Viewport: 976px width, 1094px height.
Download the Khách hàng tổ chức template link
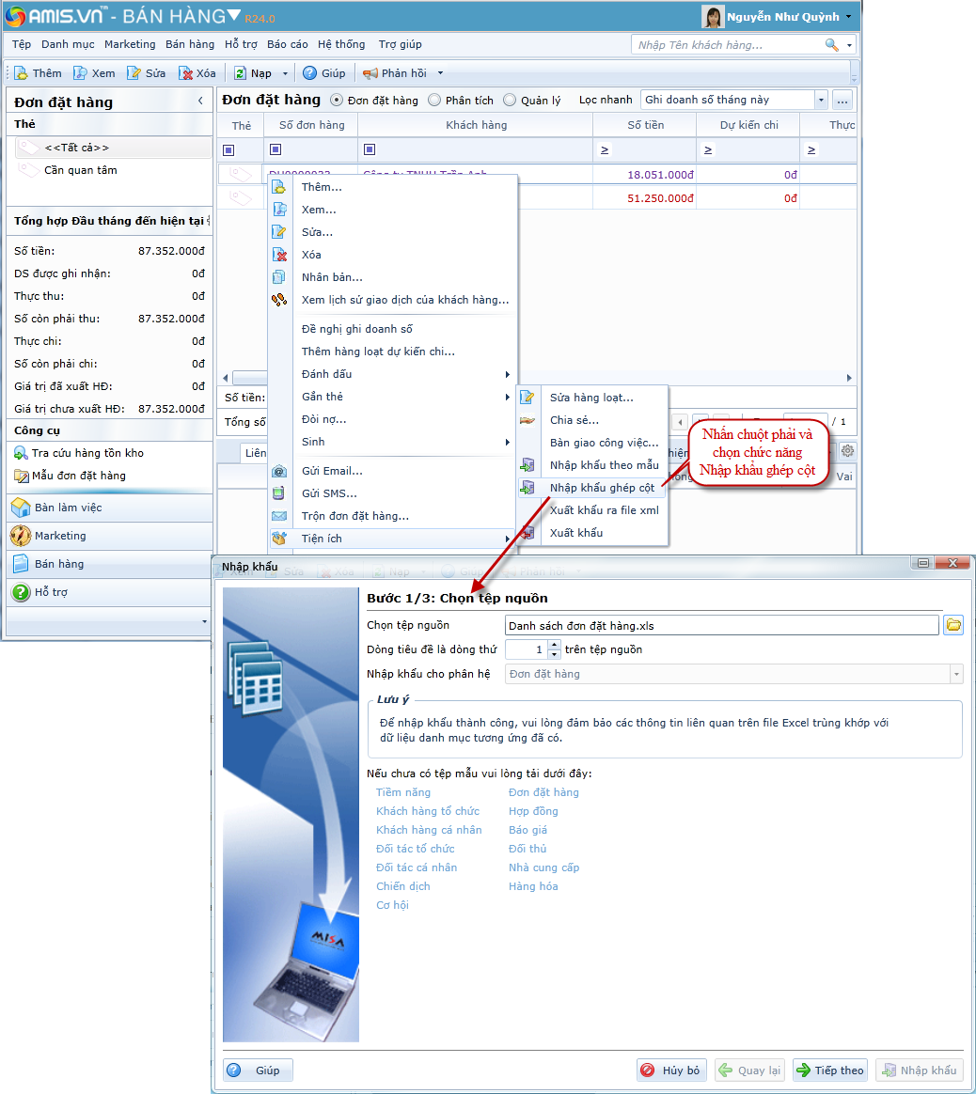428,811
